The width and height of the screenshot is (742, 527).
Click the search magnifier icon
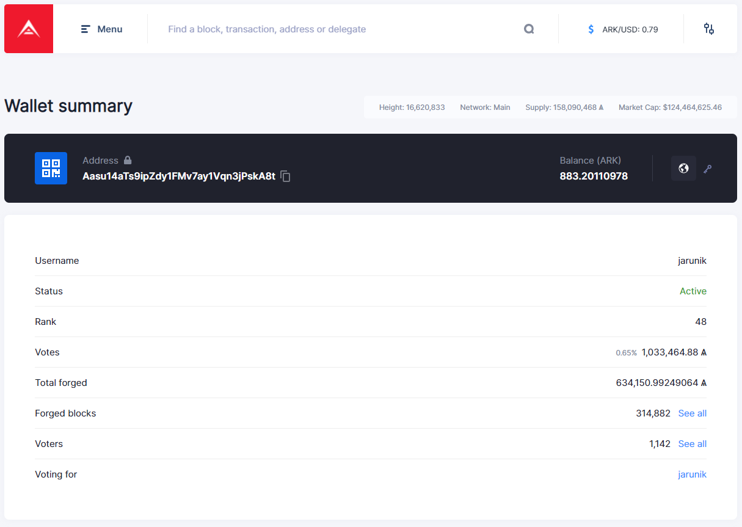[x=529, y=29]
